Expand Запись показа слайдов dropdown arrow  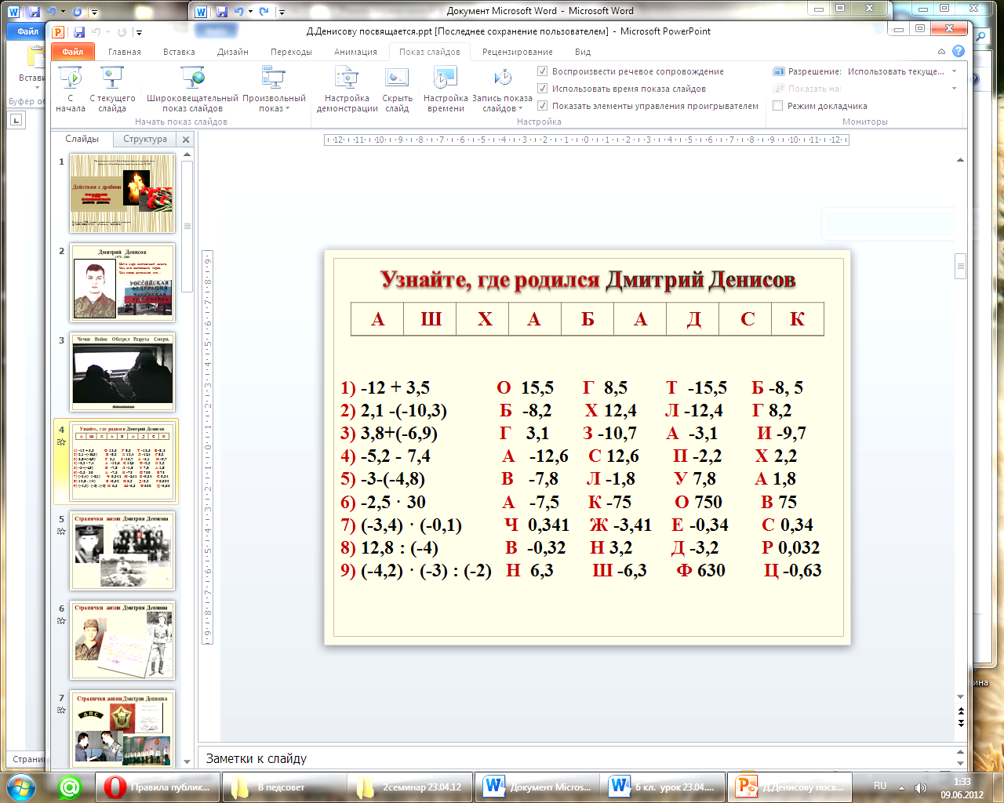point(520,109)
